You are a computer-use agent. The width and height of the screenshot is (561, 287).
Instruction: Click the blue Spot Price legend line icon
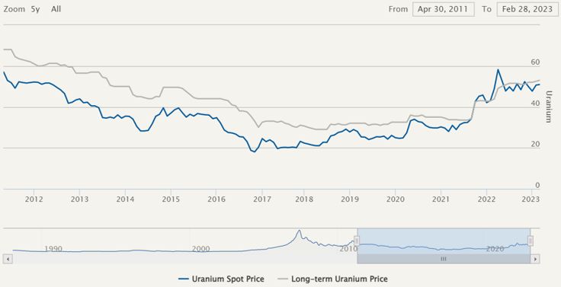(183, 279)
